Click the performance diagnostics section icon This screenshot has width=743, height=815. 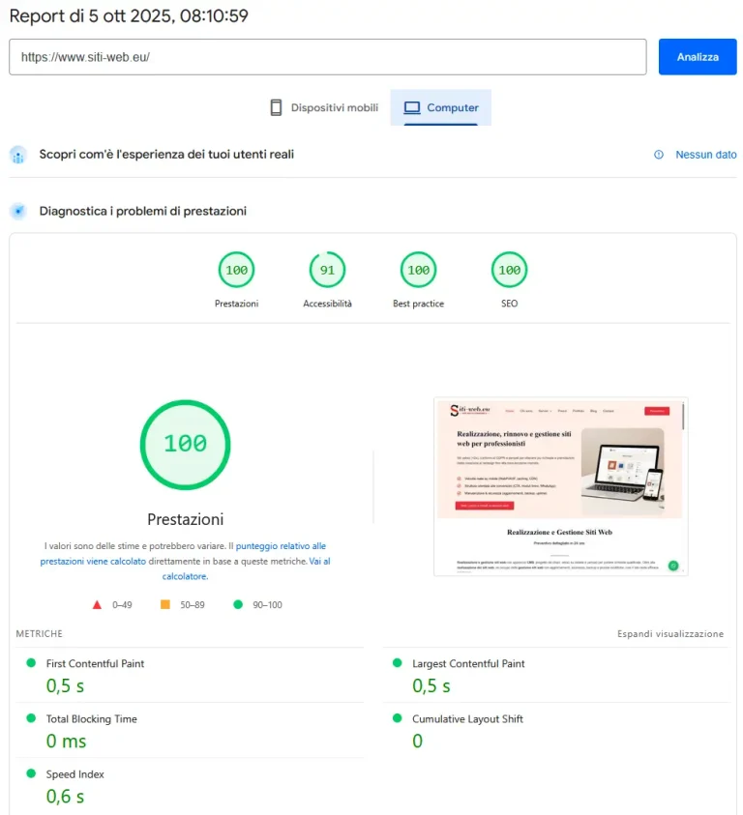pyautogui.click(x=17, y=211)
